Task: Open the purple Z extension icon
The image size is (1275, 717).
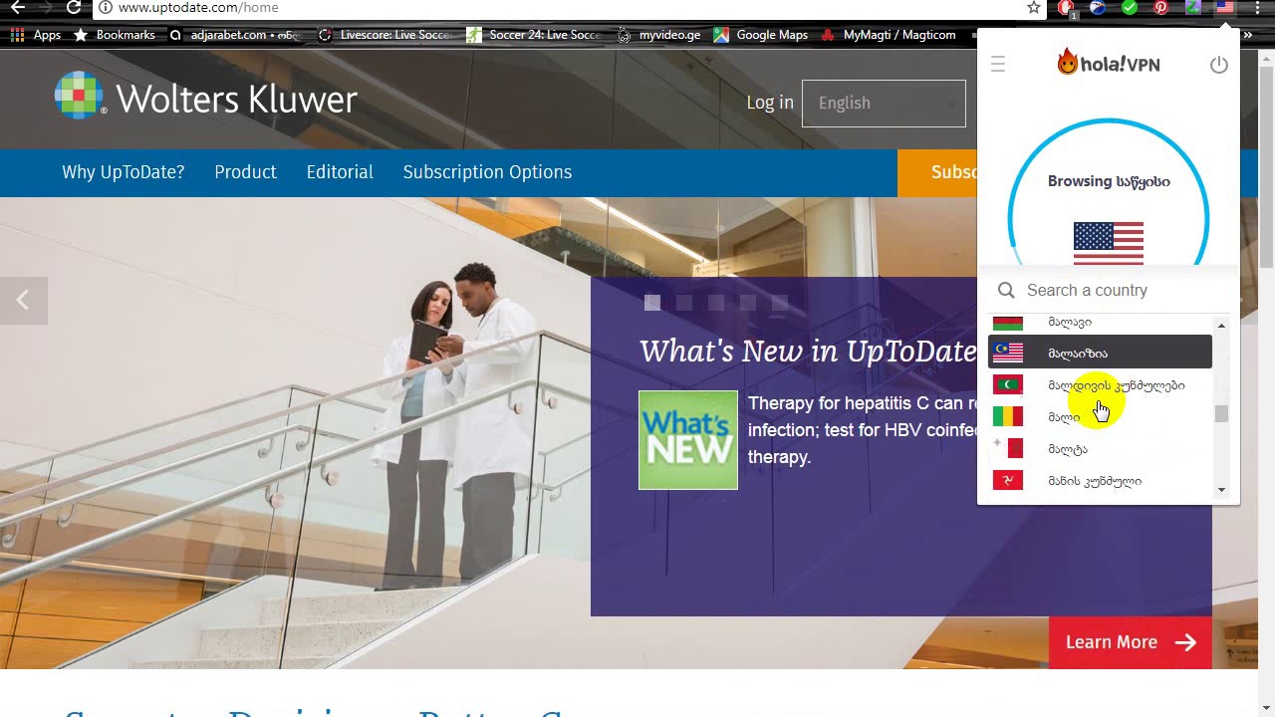Action: coord(1193,7)
